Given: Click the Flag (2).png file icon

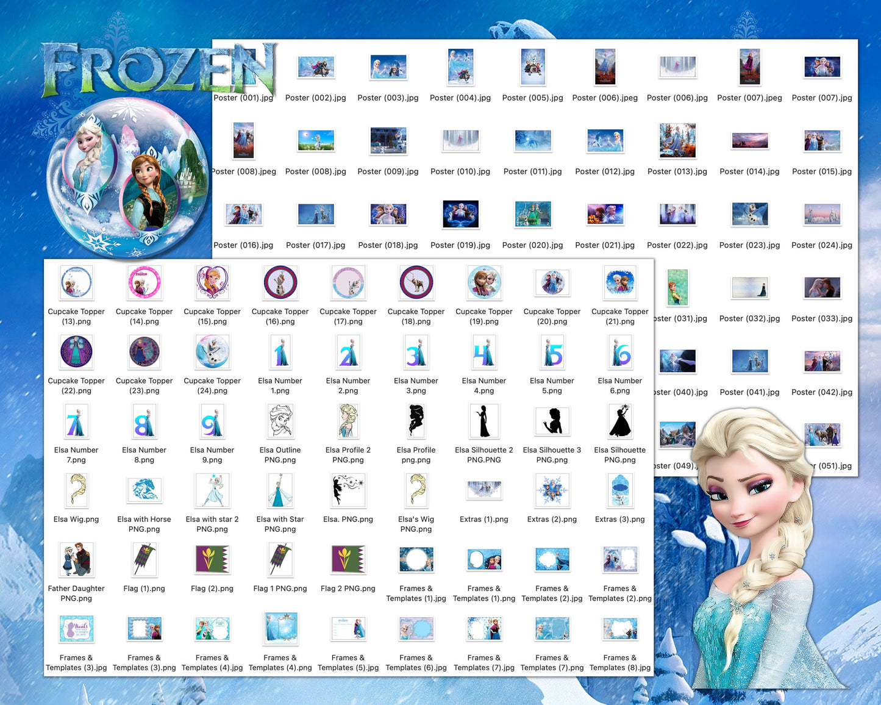Looking at the screenshot, I should [212, 560].
